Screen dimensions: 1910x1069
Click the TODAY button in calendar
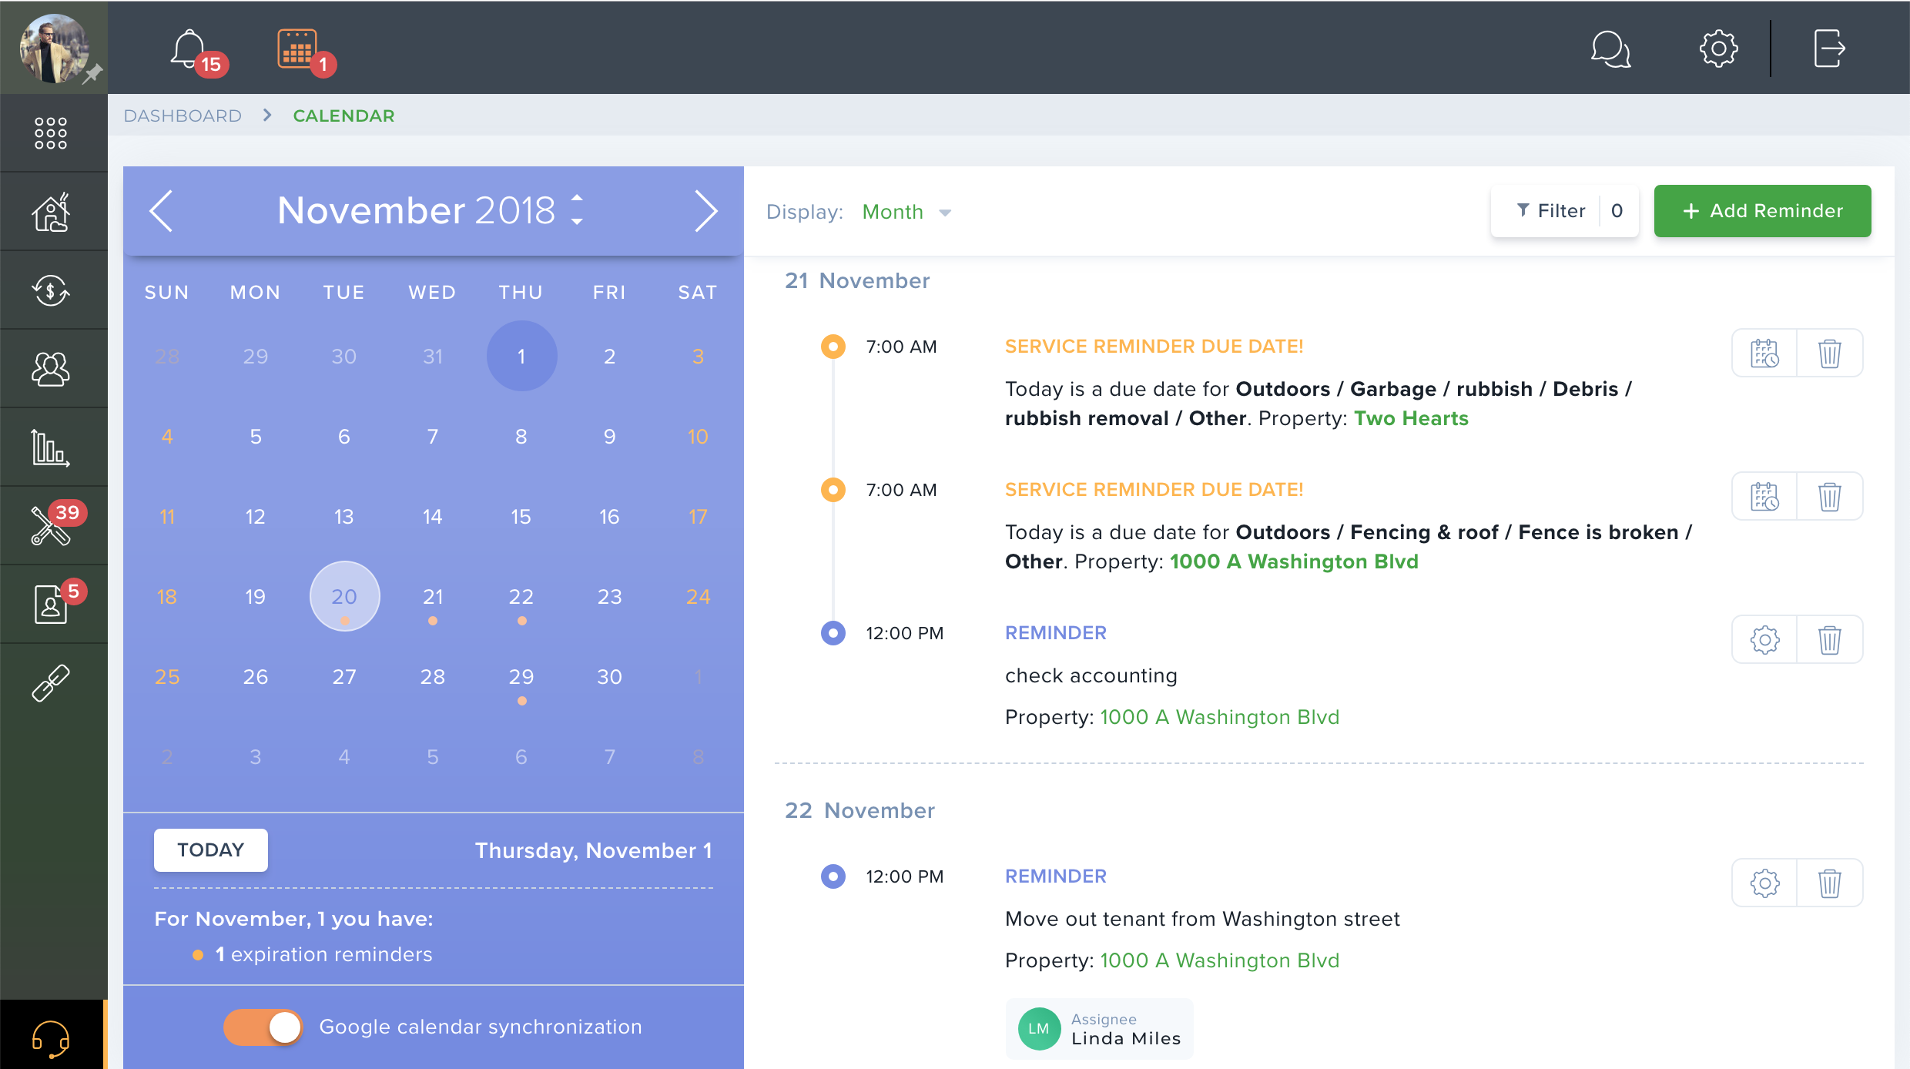(x=210, y=850)
